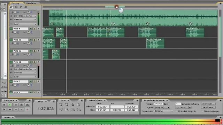Stop playback in the transport panel
This screenshot has height=125, width=223.
[x=4, y=105]
